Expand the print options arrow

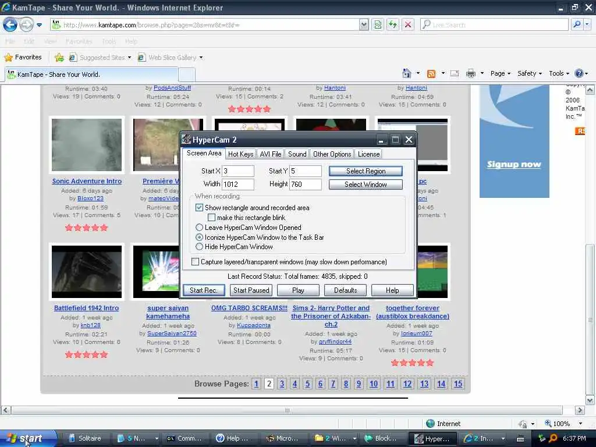click(x=482, y=73)
